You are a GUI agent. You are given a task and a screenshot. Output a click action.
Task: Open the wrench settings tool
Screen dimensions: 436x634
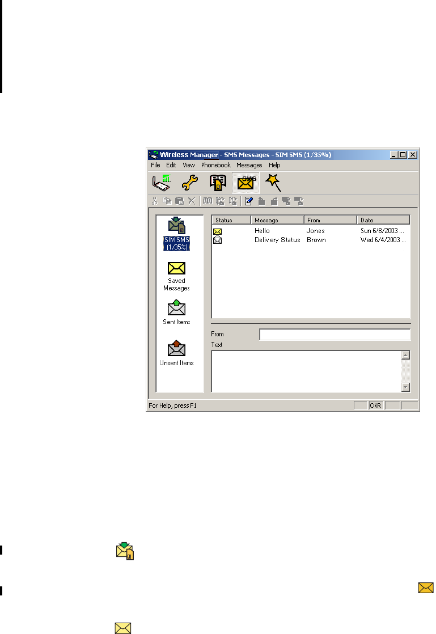click(x=189, y=183)
